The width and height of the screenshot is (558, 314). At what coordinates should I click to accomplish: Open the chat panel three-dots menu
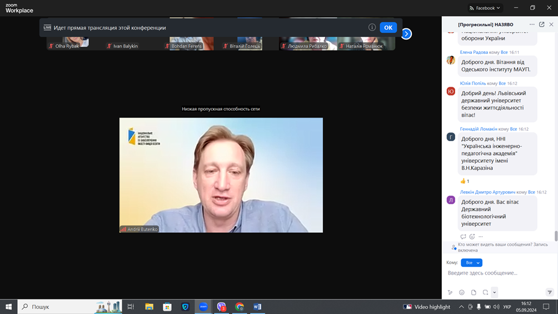[x=532, y=24]
